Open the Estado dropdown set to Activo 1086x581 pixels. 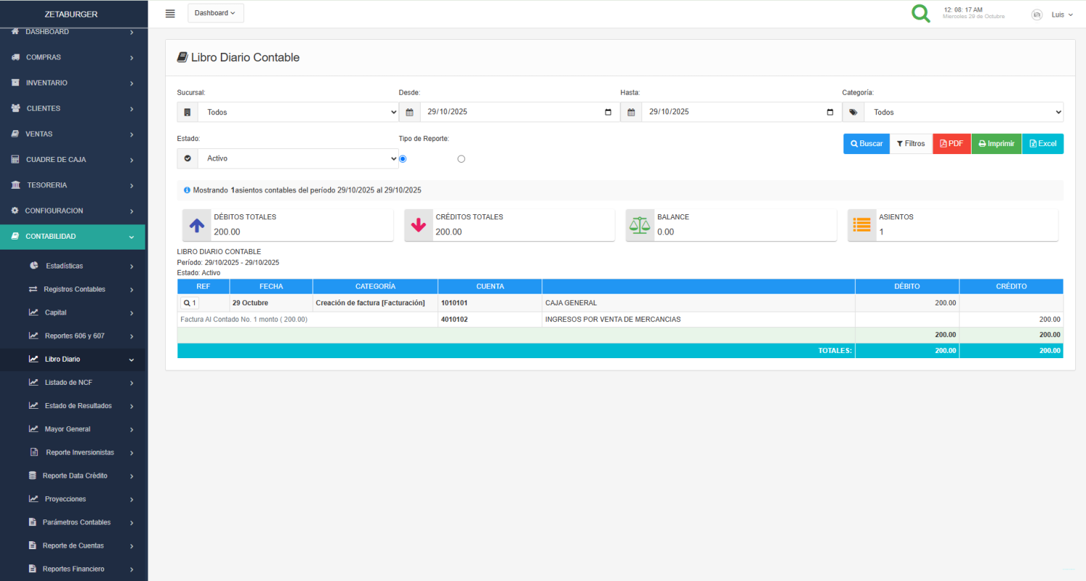297,158
